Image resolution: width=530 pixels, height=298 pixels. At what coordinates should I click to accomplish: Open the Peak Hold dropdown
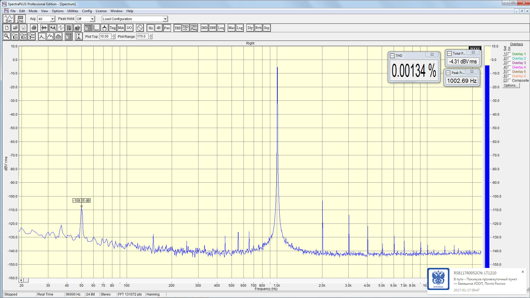coord(92,19)
